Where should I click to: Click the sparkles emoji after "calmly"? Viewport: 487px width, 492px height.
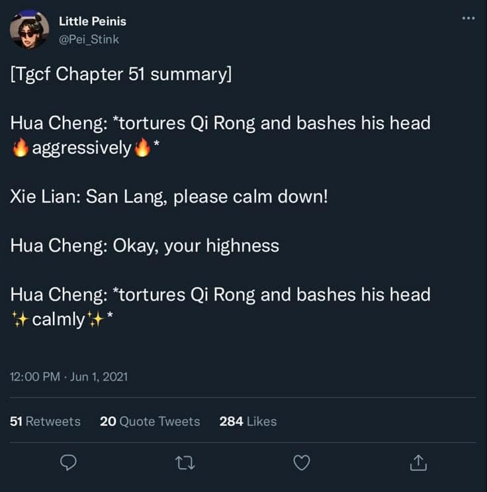(x=96, y=320)
